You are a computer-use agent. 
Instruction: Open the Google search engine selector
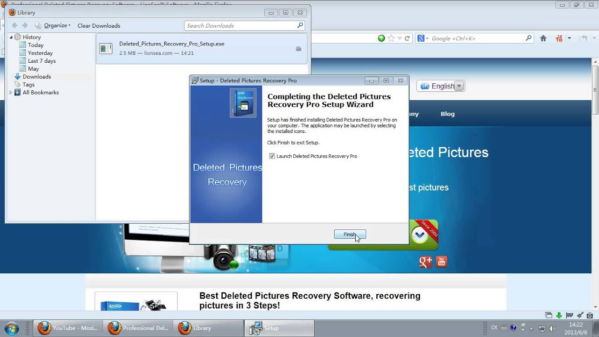point(423,38)
